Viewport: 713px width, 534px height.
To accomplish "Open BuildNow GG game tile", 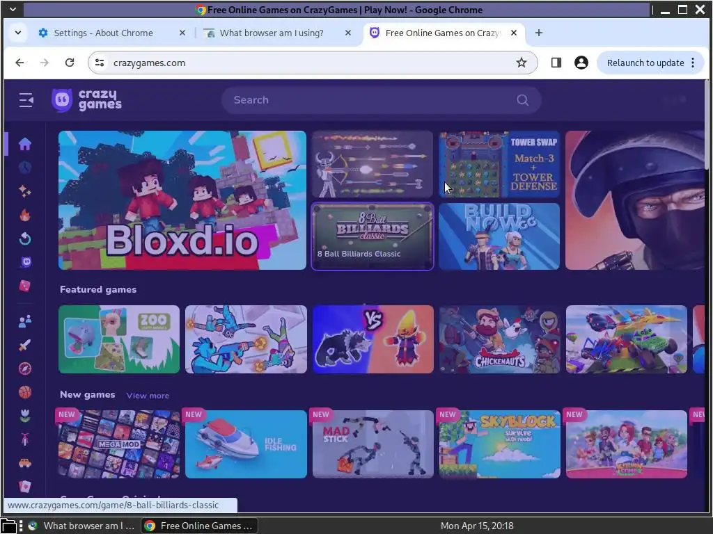I will tap(499, 236).
